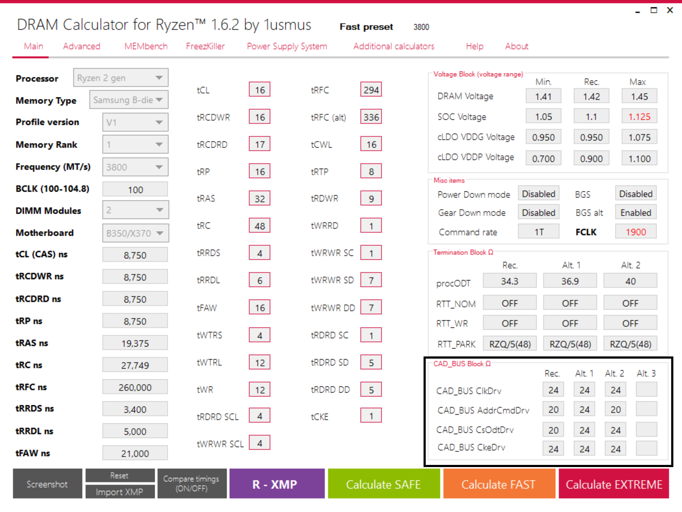Open the Help tab
Screen dimensions: 682x512
pos(475,46)
